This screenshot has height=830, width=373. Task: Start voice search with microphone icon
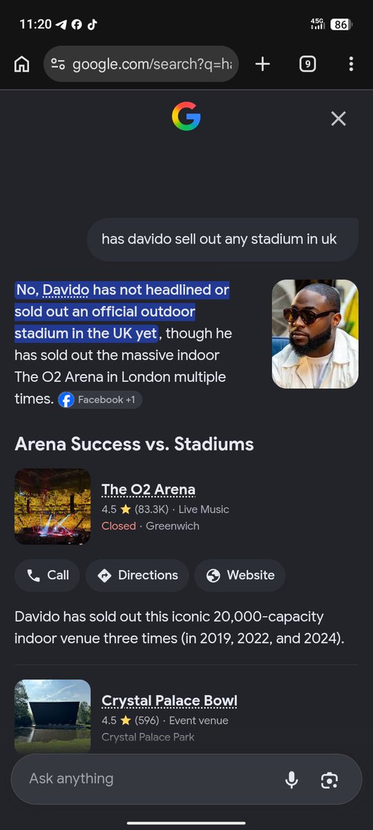point(291,780)
